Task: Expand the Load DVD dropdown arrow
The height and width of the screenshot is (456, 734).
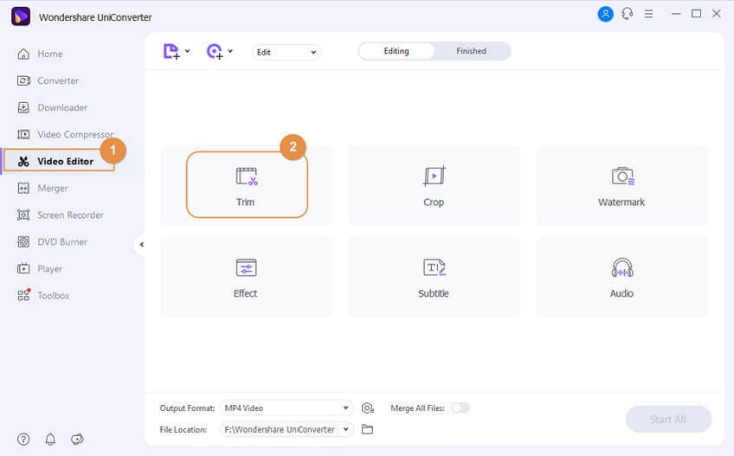Action: [x=230, y=51]
